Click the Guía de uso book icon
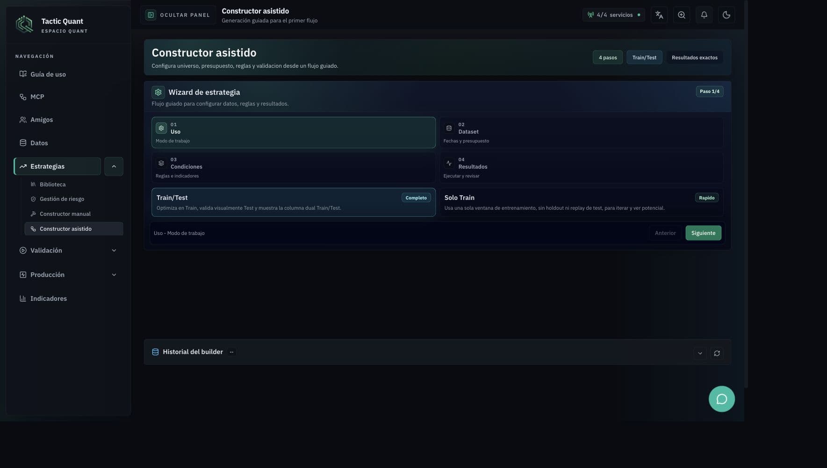827x468 pixels. (23, 74)
